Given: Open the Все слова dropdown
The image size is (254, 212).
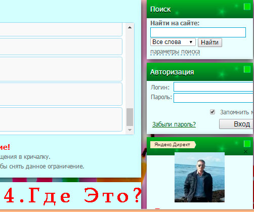Looking at the screenshot, I should (173, 42).
